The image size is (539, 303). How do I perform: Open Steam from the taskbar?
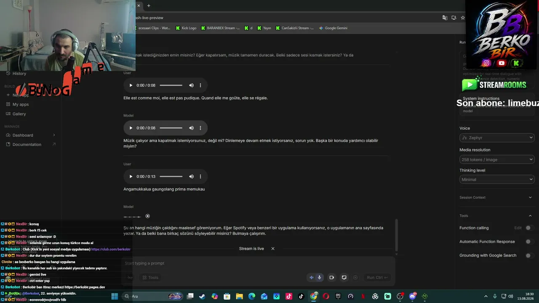[x=203, y=296]
